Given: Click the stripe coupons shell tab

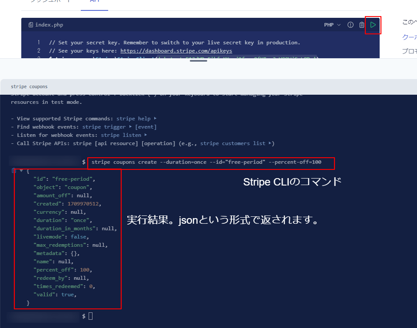Looking at the screenshot, I should pyautogui.click(x=29, y=87).
